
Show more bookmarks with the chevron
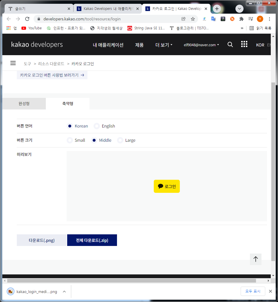242,28
